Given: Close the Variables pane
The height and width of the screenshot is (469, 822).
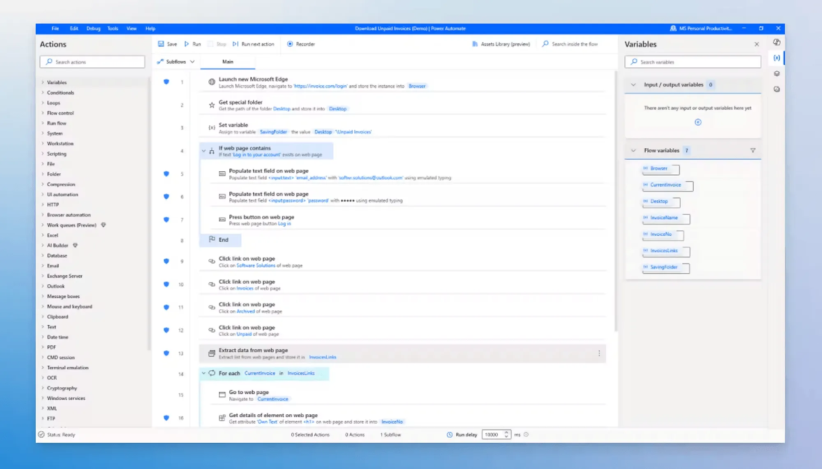Looking at the screenshot, I should [757, 44].
